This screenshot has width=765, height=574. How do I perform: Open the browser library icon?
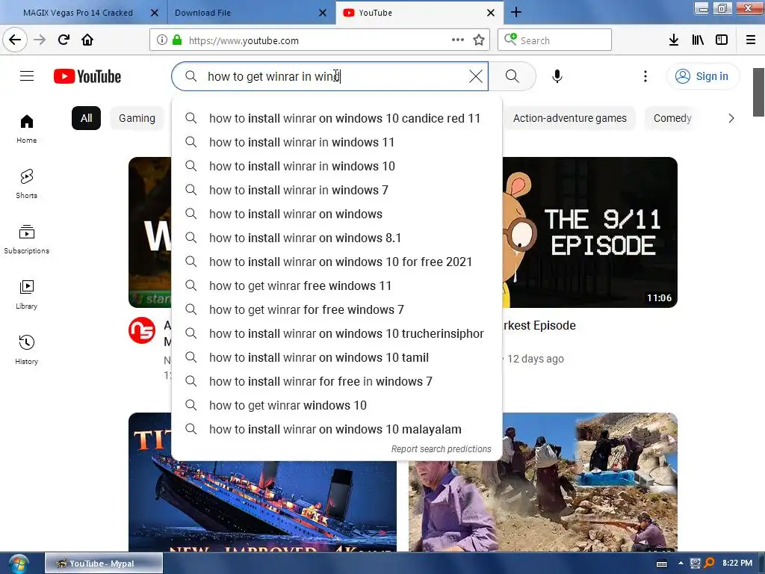point(699,40)
